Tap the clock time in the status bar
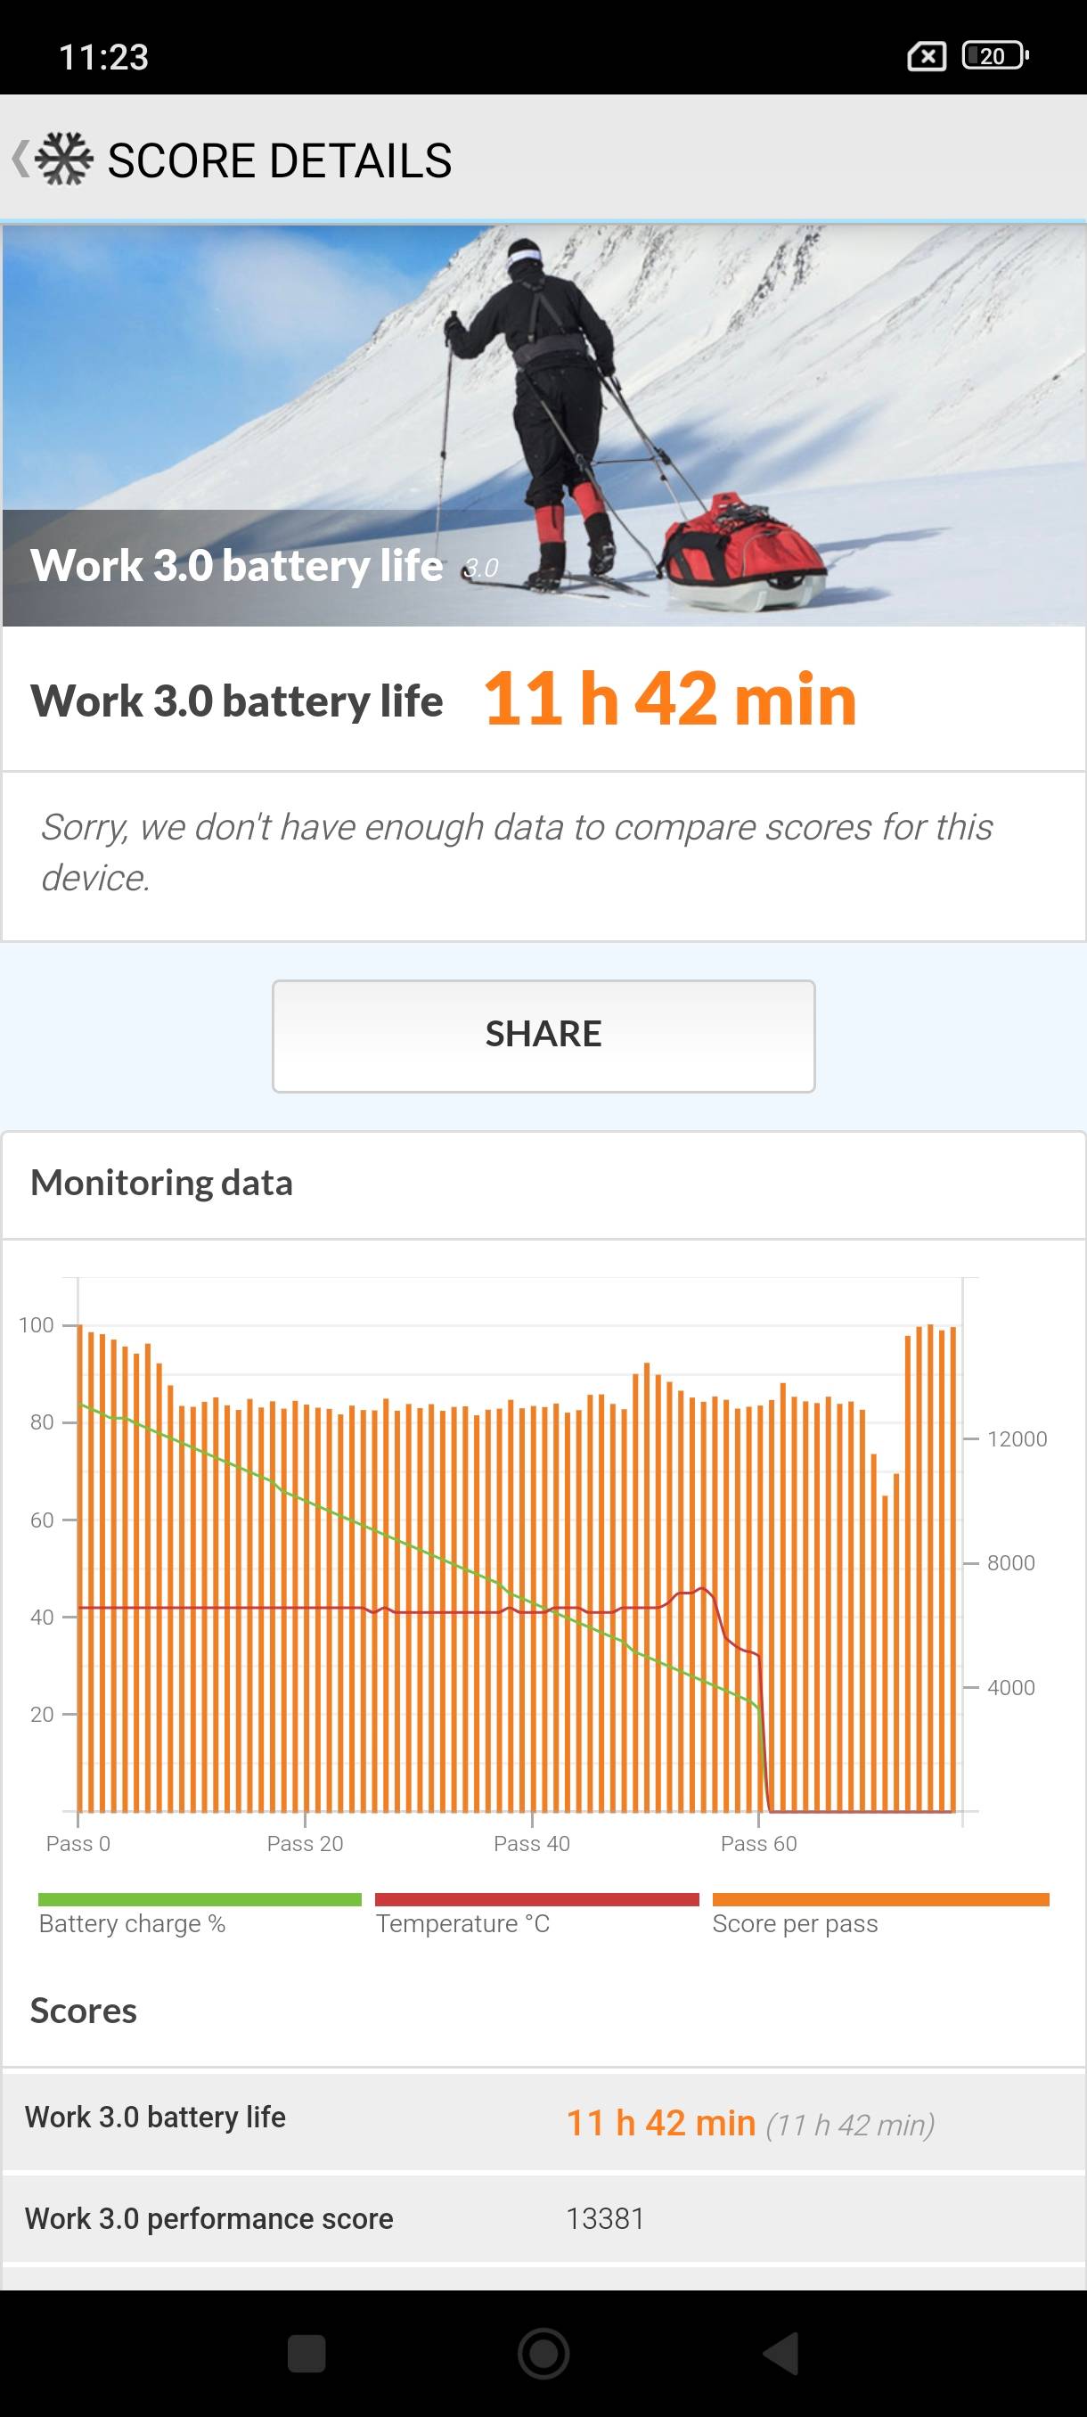1087x2417 pixels. click(103, 57)
